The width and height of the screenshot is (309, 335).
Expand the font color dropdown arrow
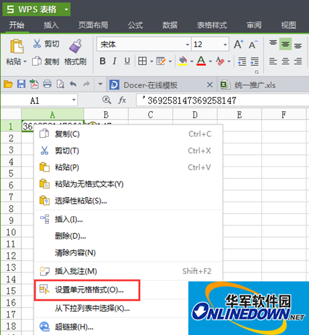(x=210, y=61)
